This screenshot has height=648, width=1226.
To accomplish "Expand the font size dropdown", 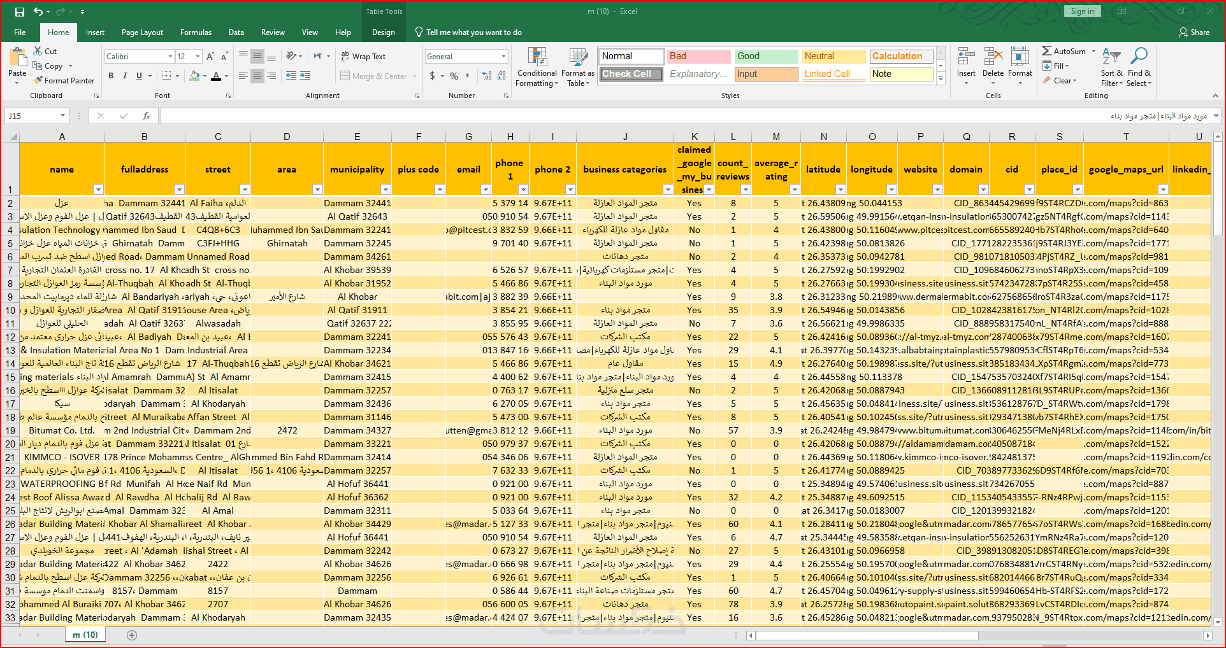I will [198, 57].
